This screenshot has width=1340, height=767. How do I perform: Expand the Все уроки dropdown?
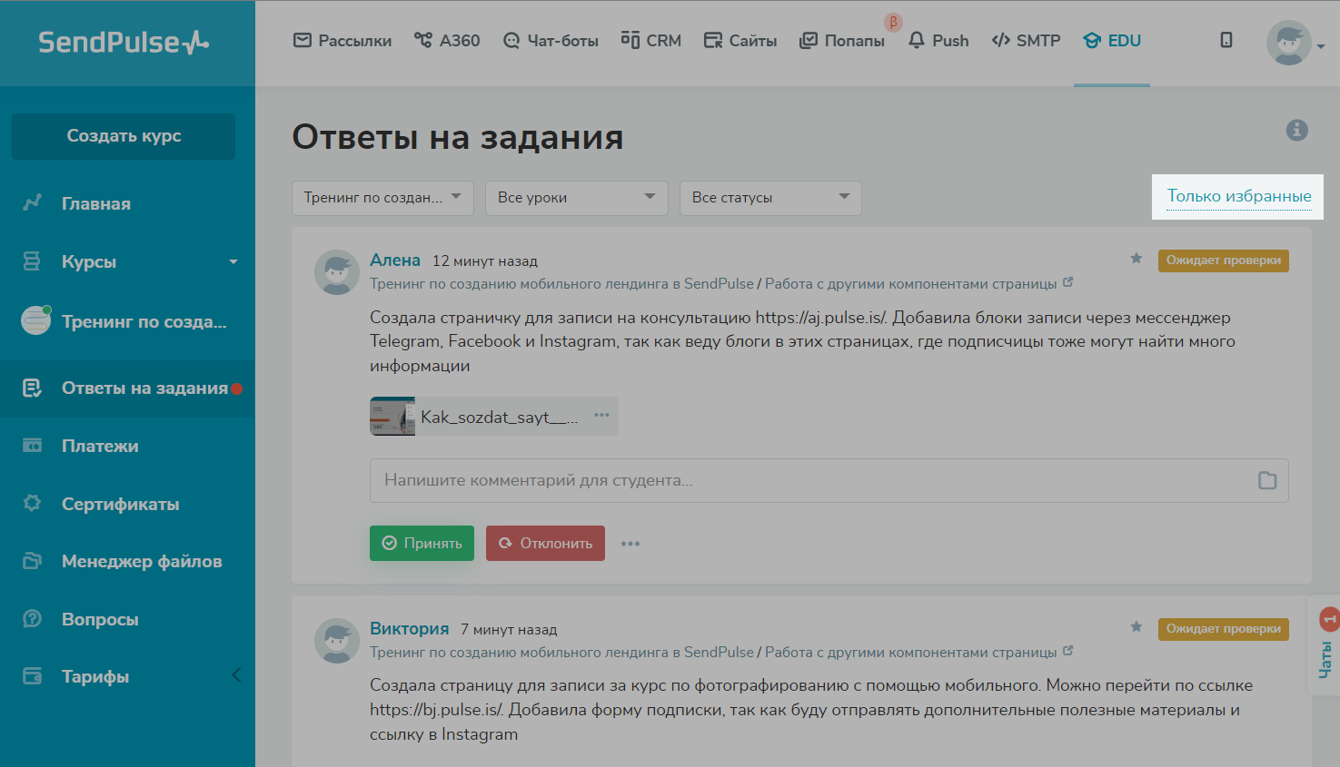point(577,198)
